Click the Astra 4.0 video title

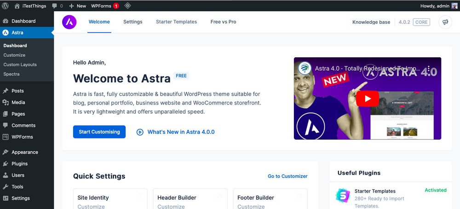tap(367, 68)
